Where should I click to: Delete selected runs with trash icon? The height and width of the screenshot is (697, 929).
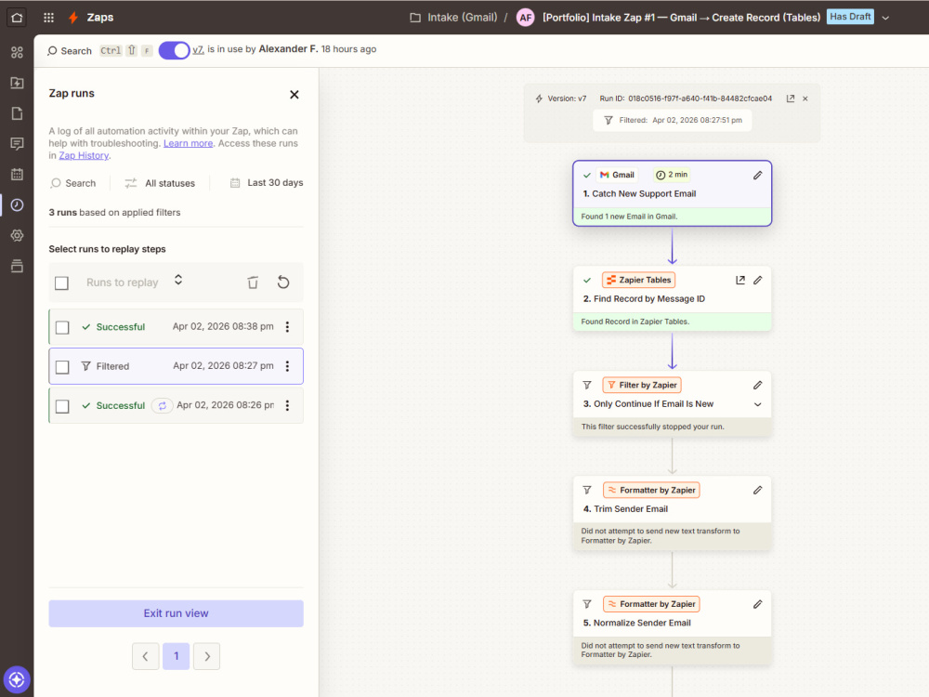(x=253, y=283)
